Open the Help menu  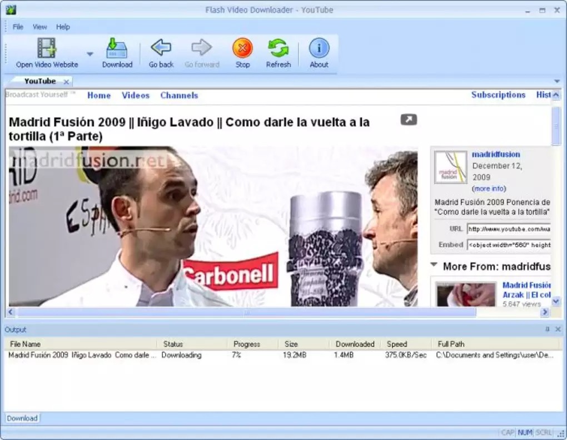click(x=63, y=27)
